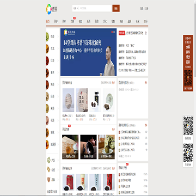196x196 pixels.
Task: Select the highlighted home tab in navigation
Action: click(48, 21)
